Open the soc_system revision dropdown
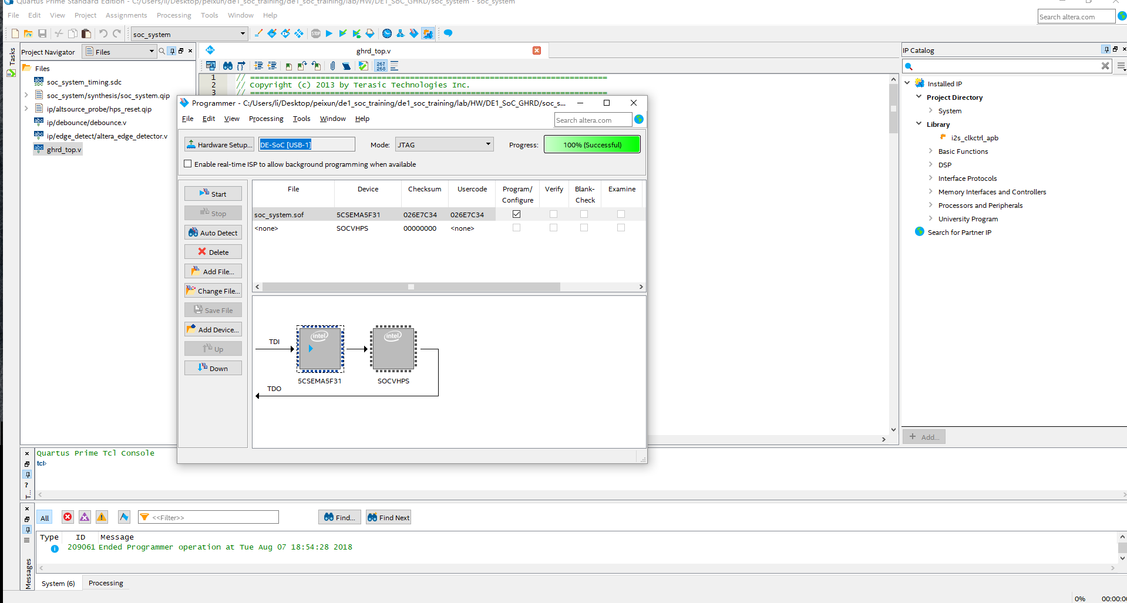This screenshot has height=603, width=1127. [189, 34]
